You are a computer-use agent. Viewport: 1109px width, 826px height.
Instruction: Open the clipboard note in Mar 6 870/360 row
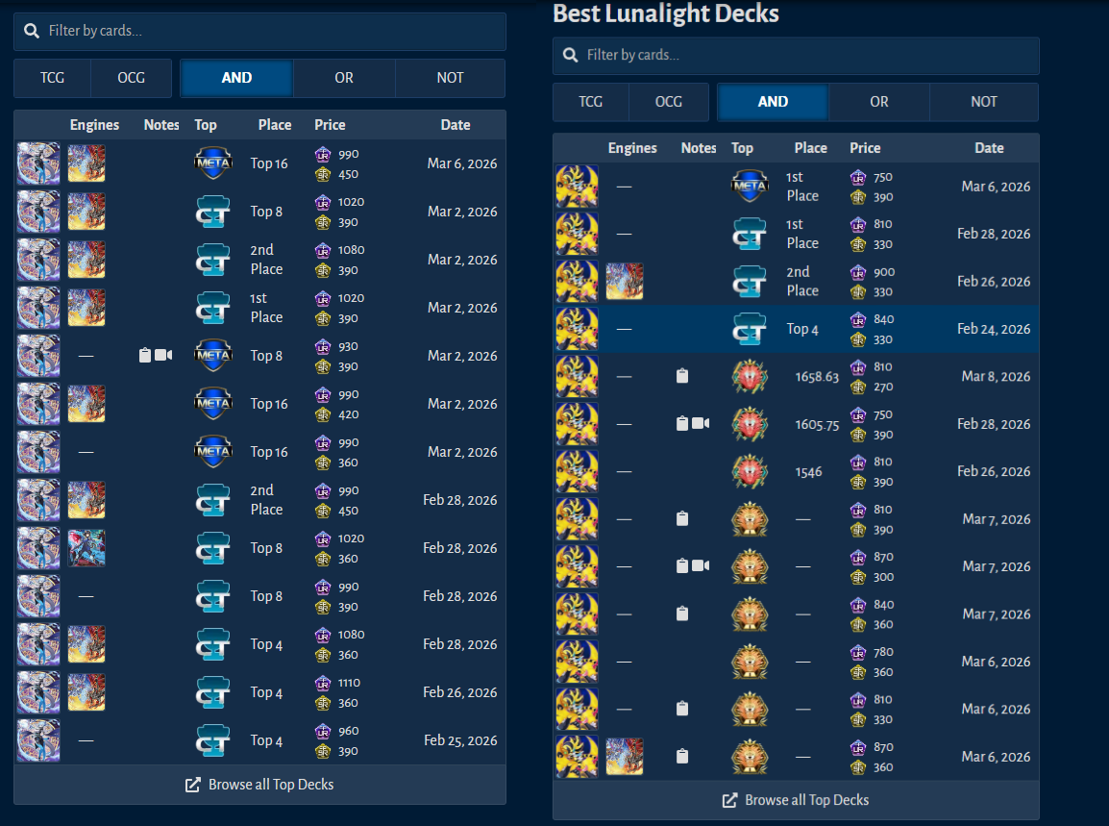coord(681,757)
